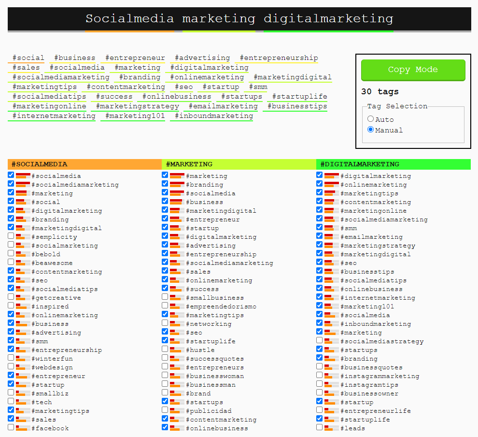The width and height of the screenshot is (478, 437).
Task: Click the '30 tags' count text
Action: point(380,91)
